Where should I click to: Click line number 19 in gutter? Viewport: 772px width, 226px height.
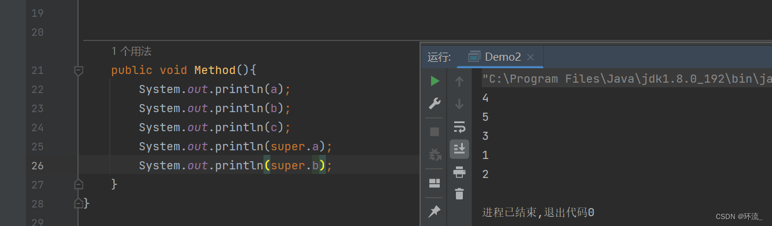(37, 13)
